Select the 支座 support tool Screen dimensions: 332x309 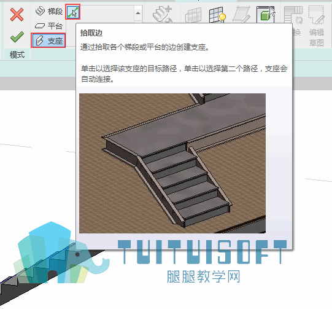coord(48,41)
